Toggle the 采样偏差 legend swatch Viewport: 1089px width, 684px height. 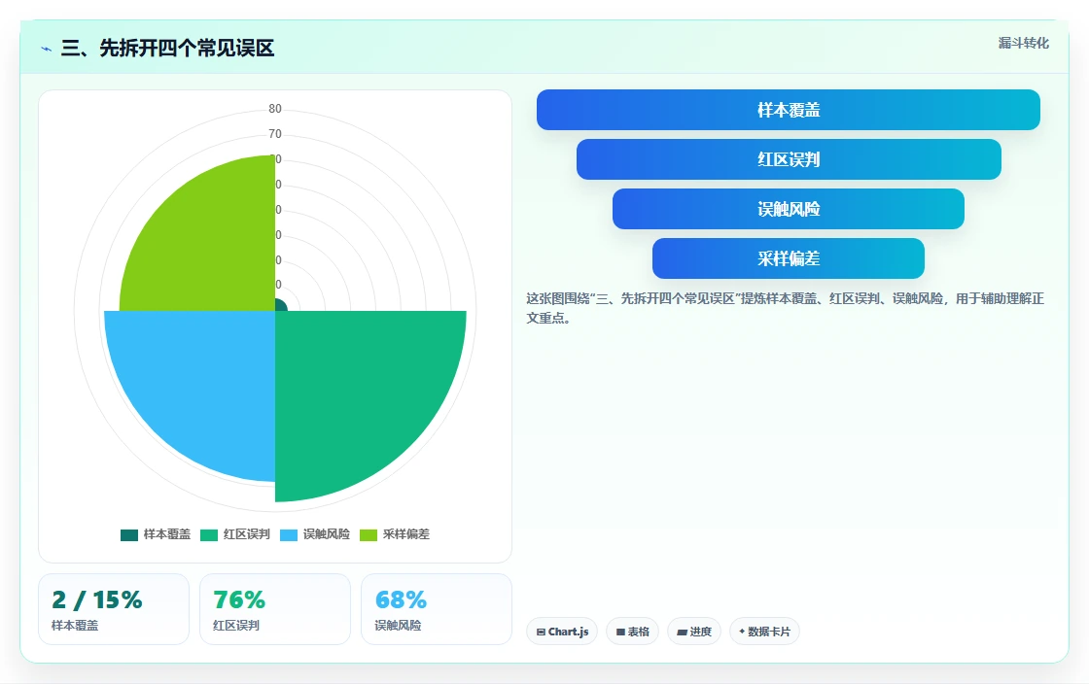pyautogui.click(x=369, y=534)
